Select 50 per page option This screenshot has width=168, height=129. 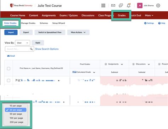(16, 114)
